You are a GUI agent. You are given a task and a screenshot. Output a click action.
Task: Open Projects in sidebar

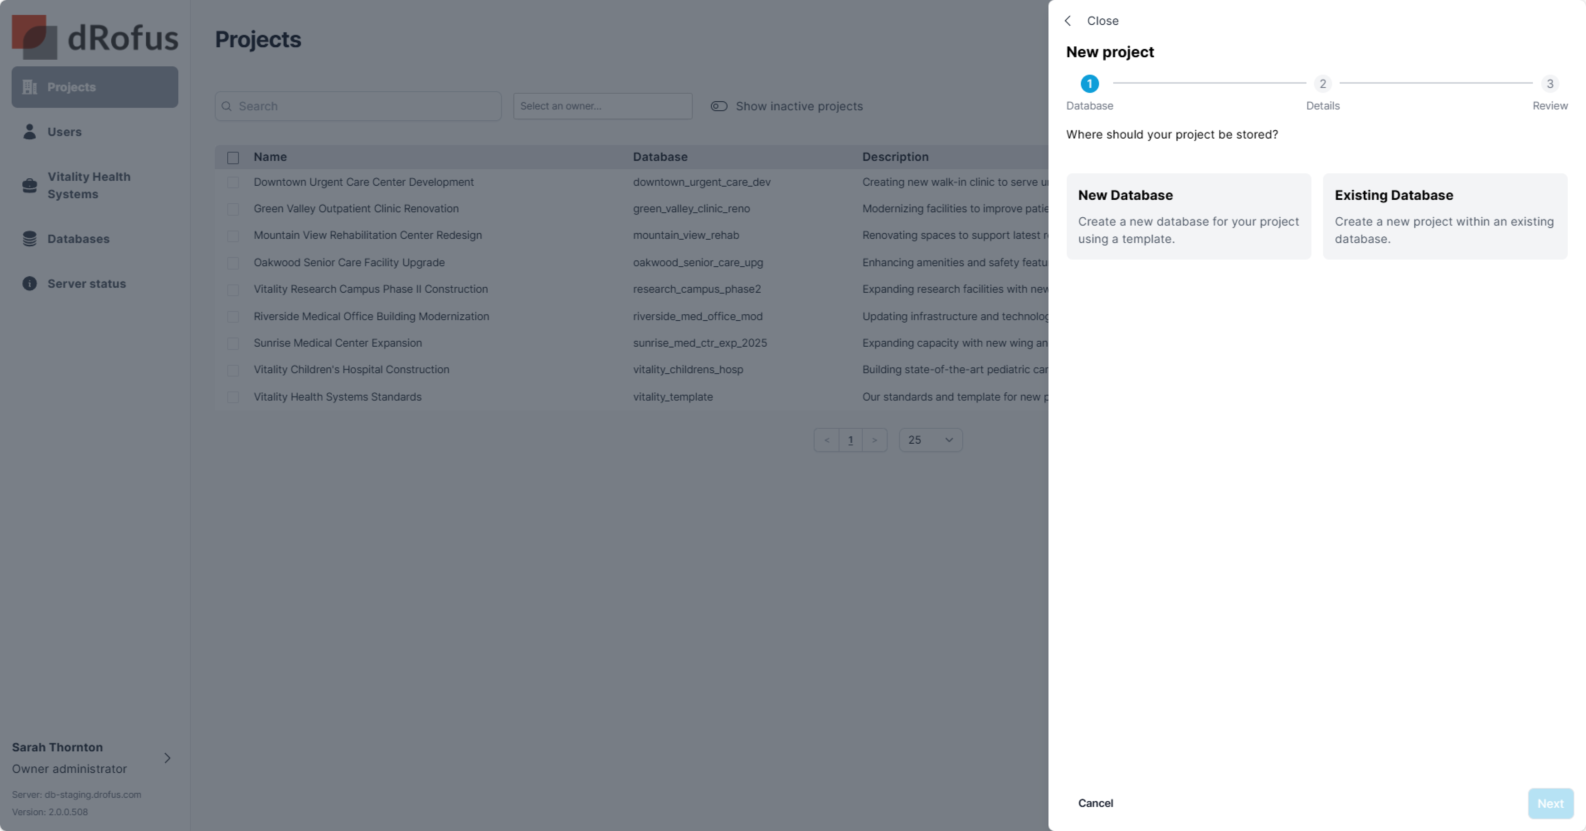95,87
